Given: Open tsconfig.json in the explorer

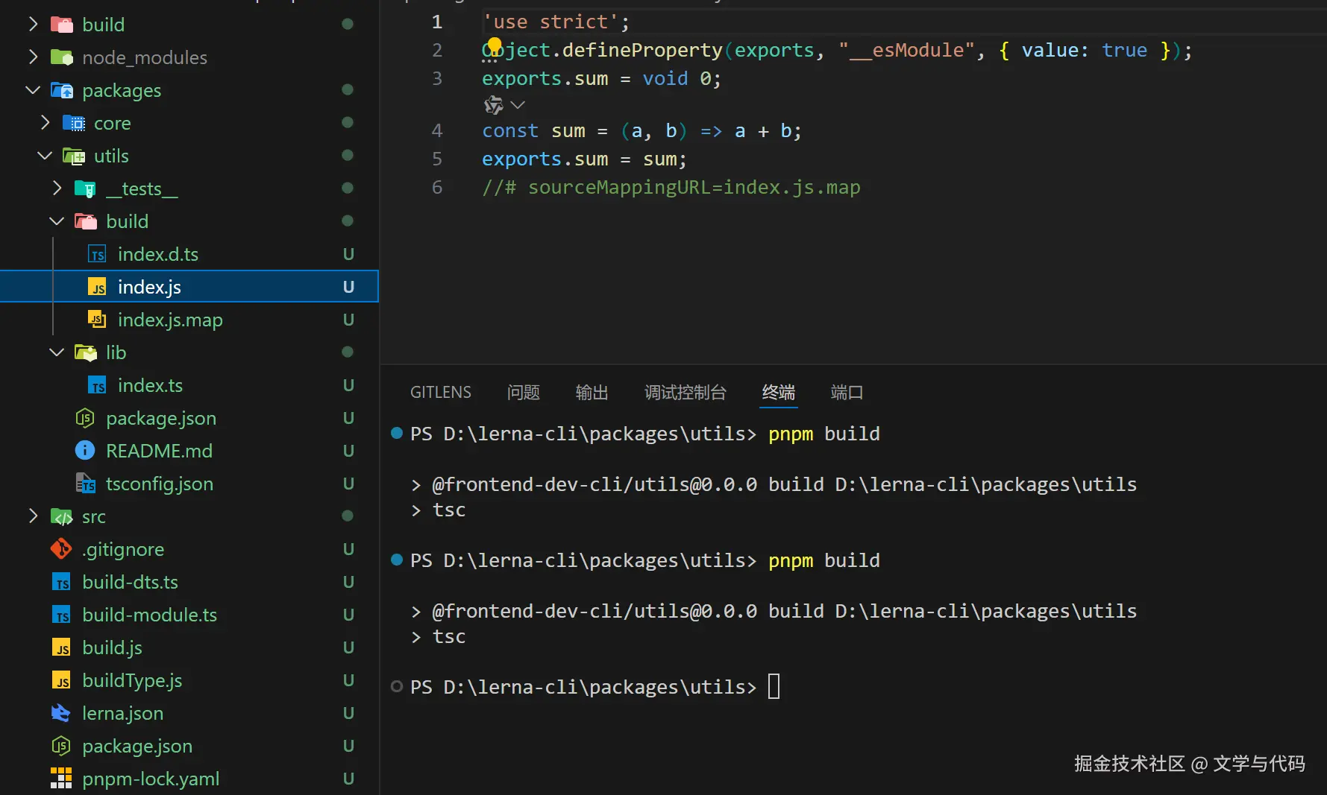Looking at the screenshot, I should (160, 484).
